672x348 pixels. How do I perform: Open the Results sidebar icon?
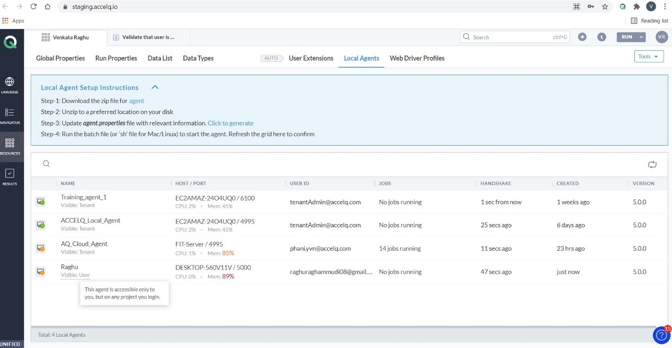(9, 177)
